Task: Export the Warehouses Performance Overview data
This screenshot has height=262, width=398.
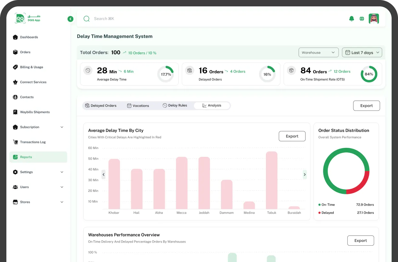Action: tap(360, 241)
